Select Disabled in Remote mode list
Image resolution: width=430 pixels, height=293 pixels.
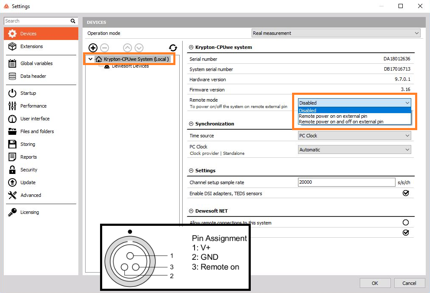coord(354,111)
